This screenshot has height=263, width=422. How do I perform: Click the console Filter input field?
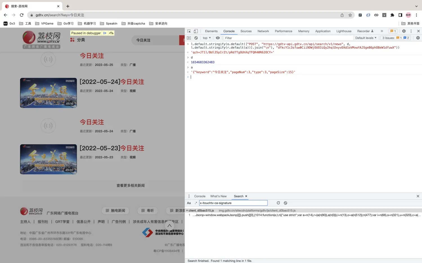pyautogui.click(x=287, y=38)
